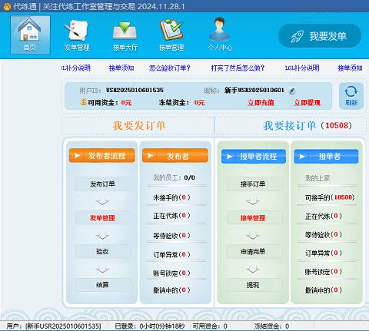
Task: Click the 申请完单 flow step
Action: (253, 251)
